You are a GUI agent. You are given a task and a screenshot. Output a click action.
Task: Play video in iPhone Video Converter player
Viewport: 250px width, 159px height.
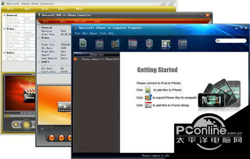(x=27, y=124)
